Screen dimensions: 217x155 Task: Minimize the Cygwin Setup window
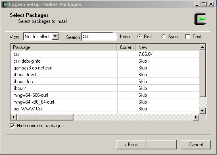tap(197, 4)
